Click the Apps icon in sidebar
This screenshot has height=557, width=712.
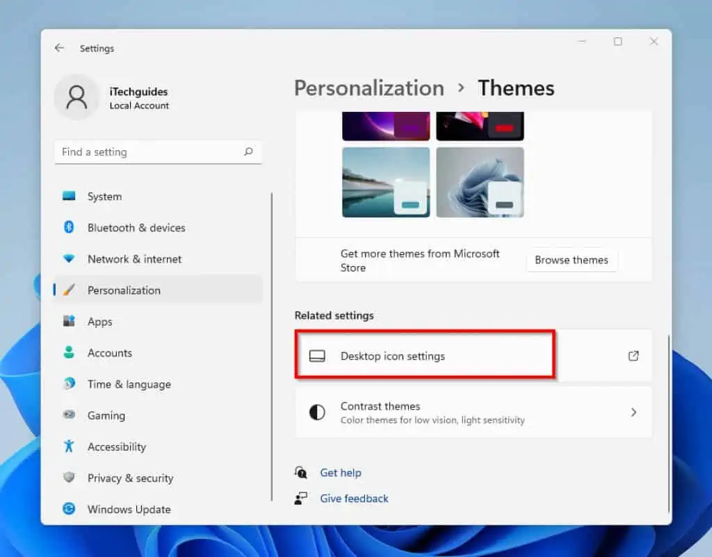tap(70, 322)
